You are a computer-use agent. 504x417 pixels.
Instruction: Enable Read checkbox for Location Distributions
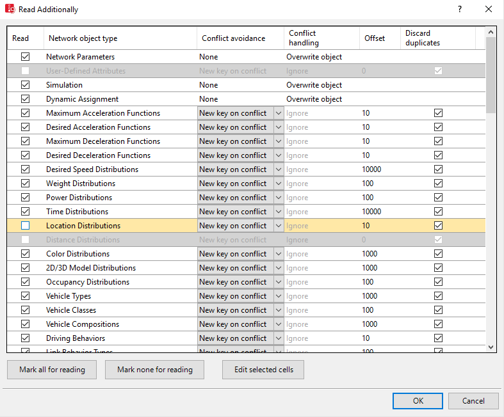pyautogui.click(x=26, y=226)
